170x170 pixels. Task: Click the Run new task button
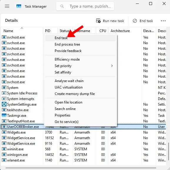[110, 21]
